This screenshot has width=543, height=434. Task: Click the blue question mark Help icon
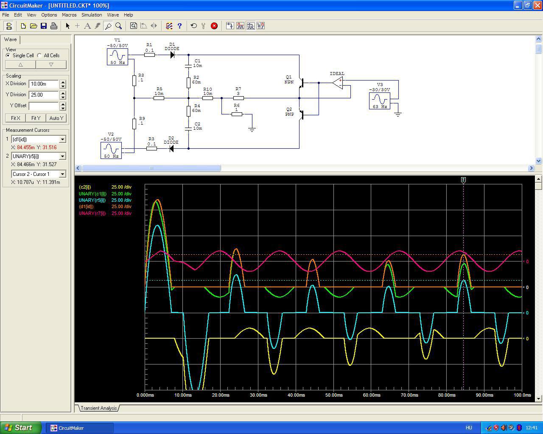click(179, 26)
